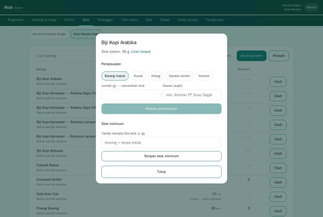Click the Gula Aren Cair item name
Viewport: 323px width, 217px height.
pyautogui.click(x=48, y=194)
